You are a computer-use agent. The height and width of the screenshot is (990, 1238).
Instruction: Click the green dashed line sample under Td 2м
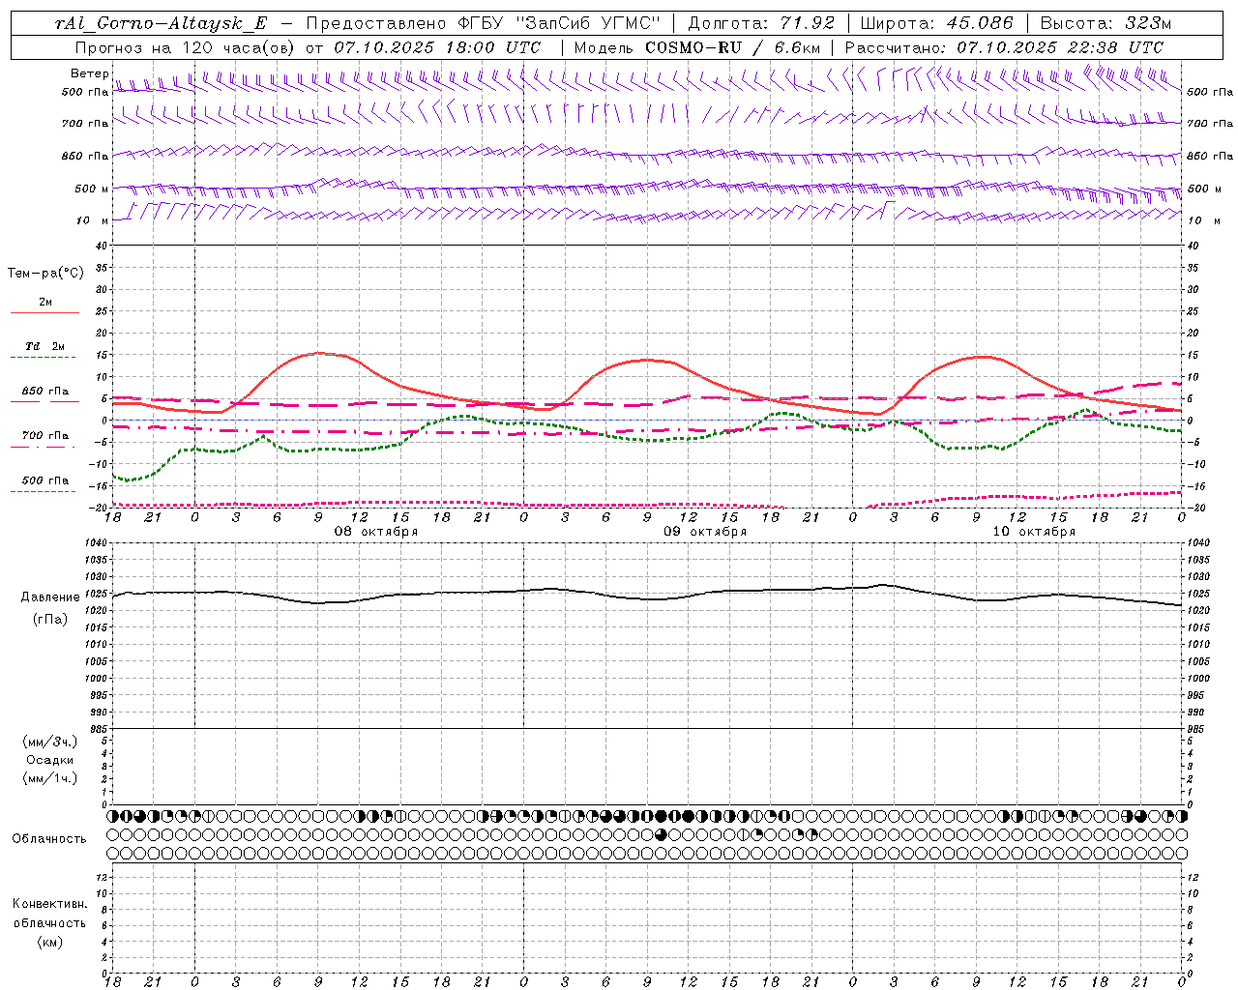pyautogui.click(x=43, y=358)
